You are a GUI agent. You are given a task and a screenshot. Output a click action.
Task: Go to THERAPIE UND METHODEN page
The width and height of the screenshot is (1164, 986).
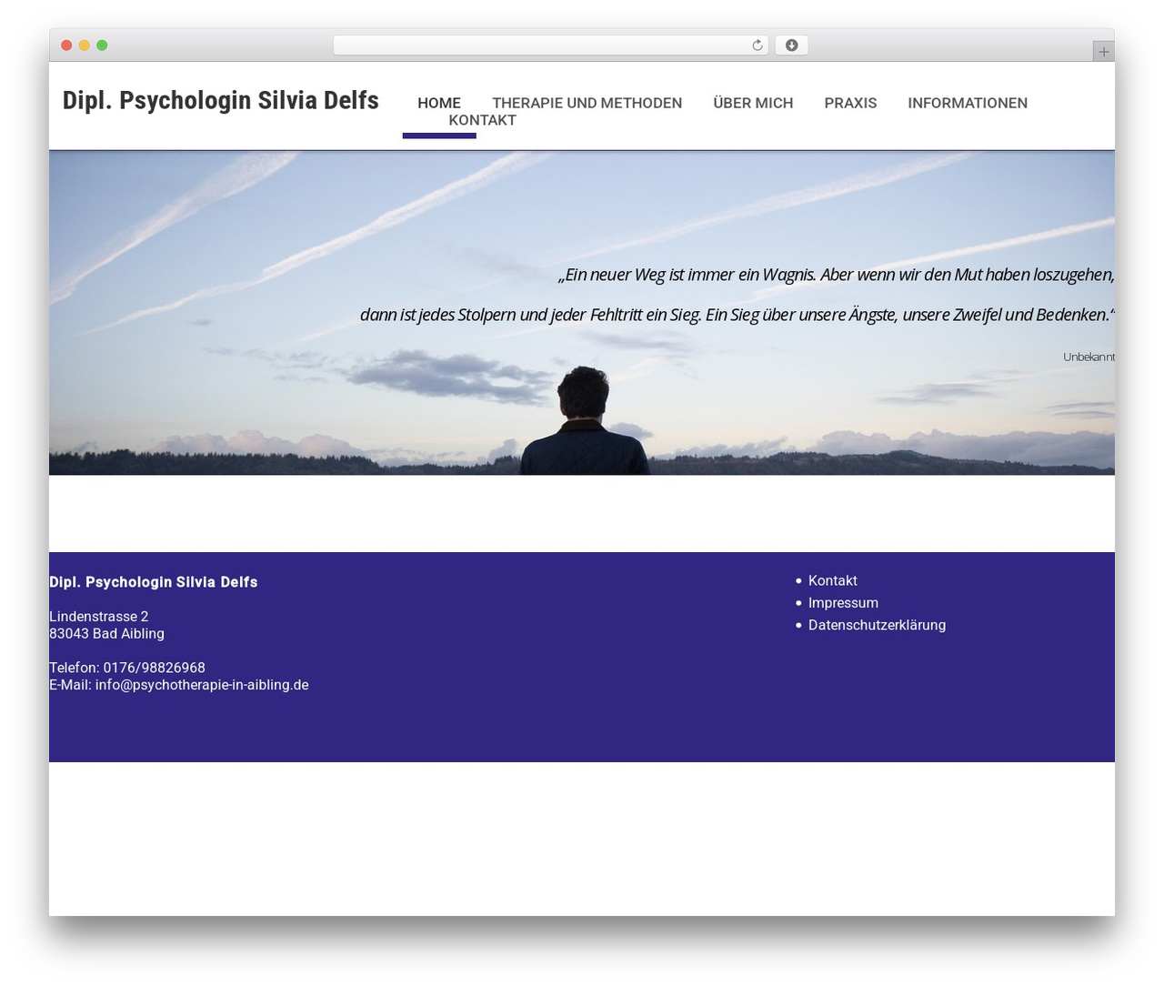click(587, 103)
